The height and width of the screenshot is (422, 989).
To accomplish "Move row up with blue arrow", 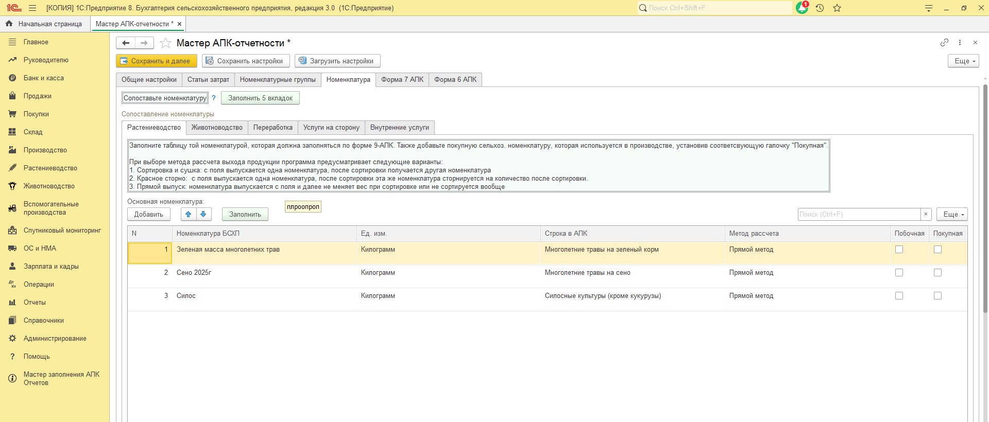I will click(189, 214).
